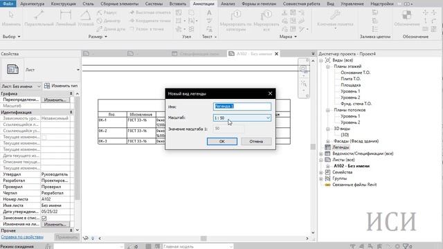Open the Файл menu tab
Screen dimensions: 443x249
8,3
